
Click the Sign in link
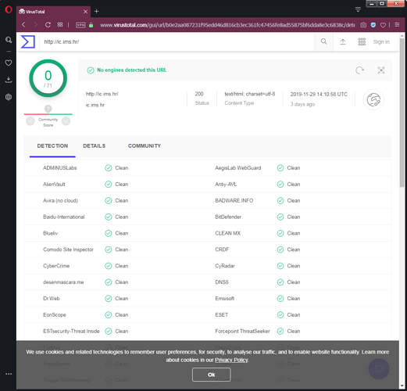pos(381,41)
